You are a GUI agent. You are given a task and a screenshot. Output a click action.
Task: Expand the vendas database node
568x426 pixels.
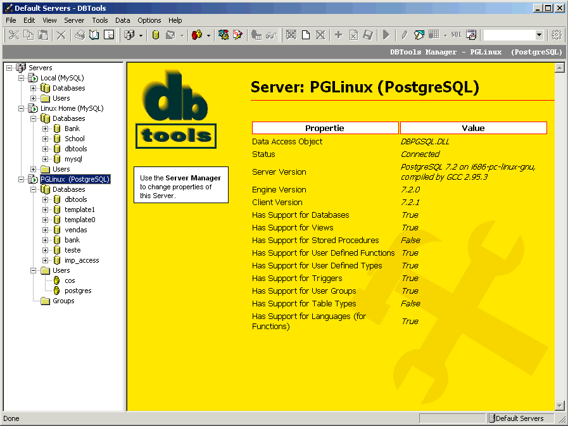click(x=46, y=230)
